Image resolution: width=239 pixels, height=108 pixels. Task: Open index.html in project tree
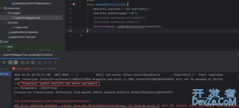(x=22, y=27)
